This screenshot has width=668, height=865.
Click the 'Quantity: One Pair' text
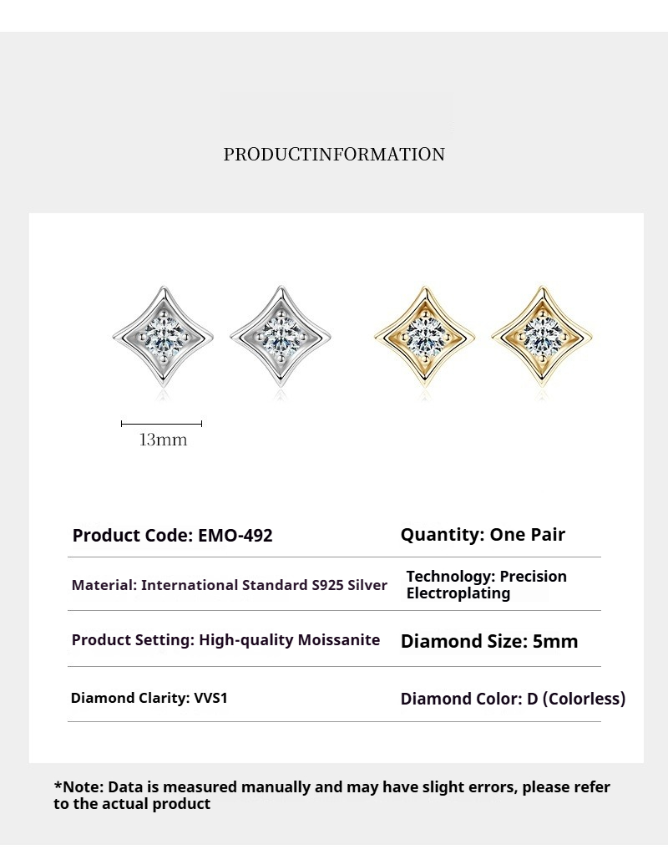(483, 535)
